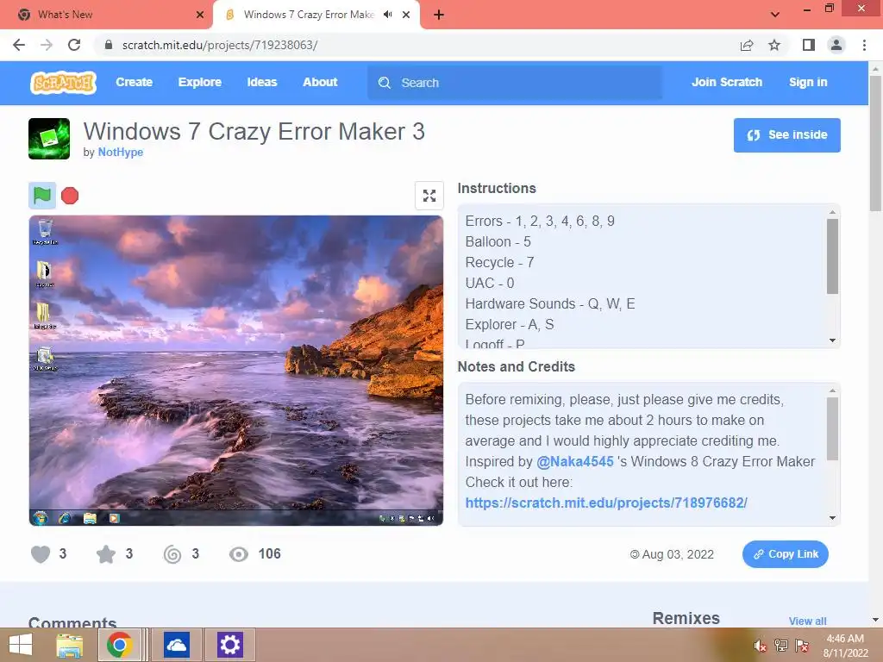883x662 pixels.
Task: Switch to the What's New tab
Action: pos(106,15)
